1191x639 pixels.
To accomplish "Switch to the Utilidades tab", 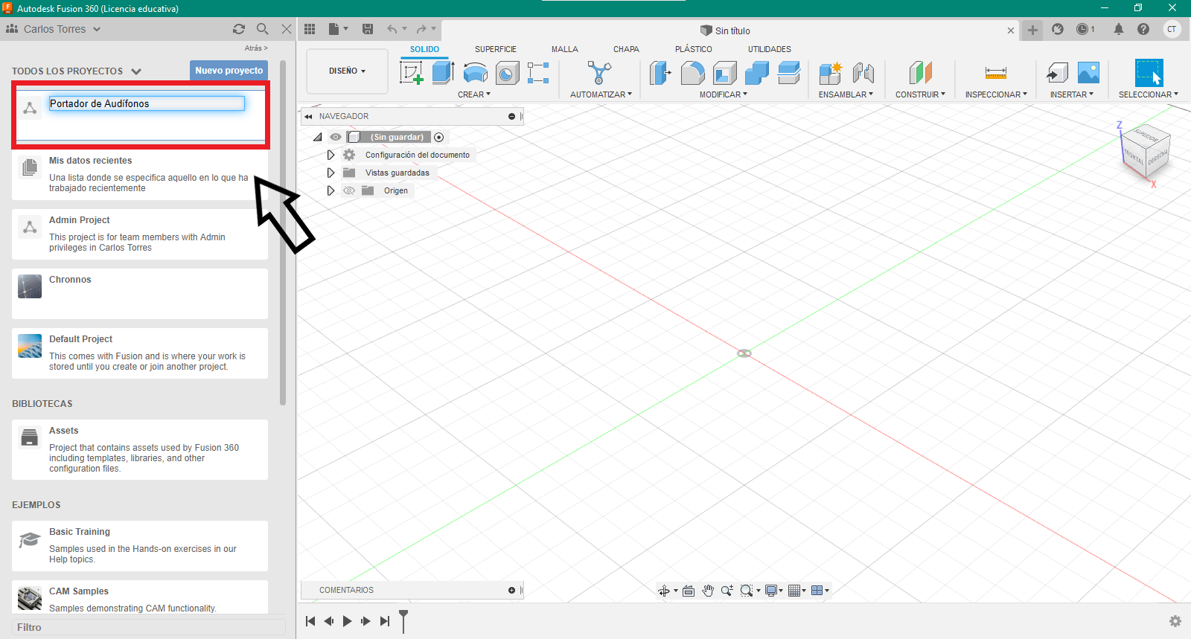I will (770, 49).
